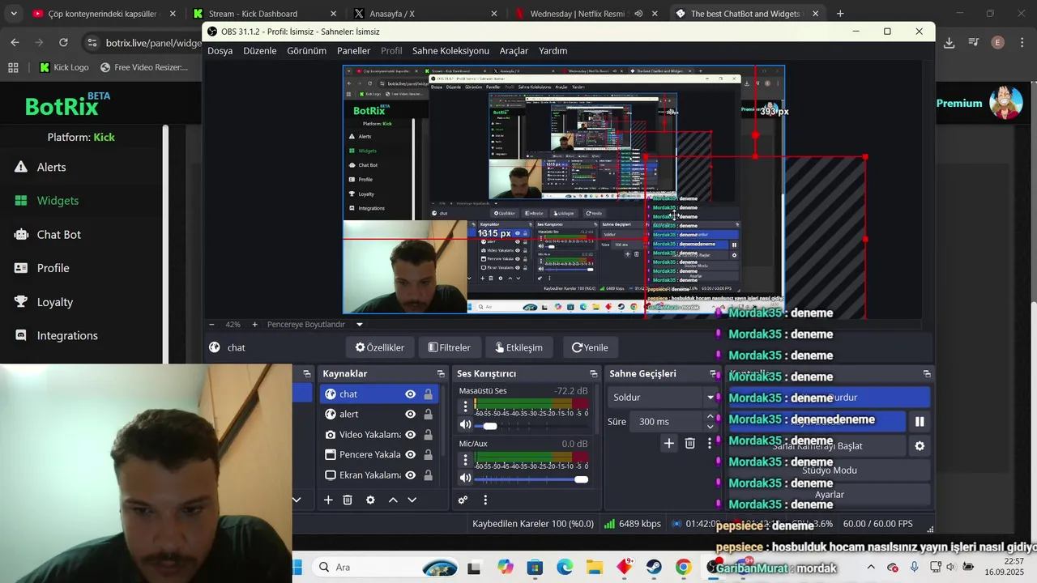Float the Kaynaklar dock panel
This screenshot has height=583, width=1037.
(441, 373)
